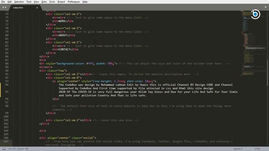This screenshot has width=269, height=151.
Task: Close the unsaved index.html tab dot
Action: coord(37,8)
